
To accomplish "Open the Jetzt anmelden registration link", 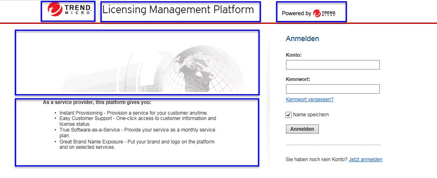I will tap(365, 160).
